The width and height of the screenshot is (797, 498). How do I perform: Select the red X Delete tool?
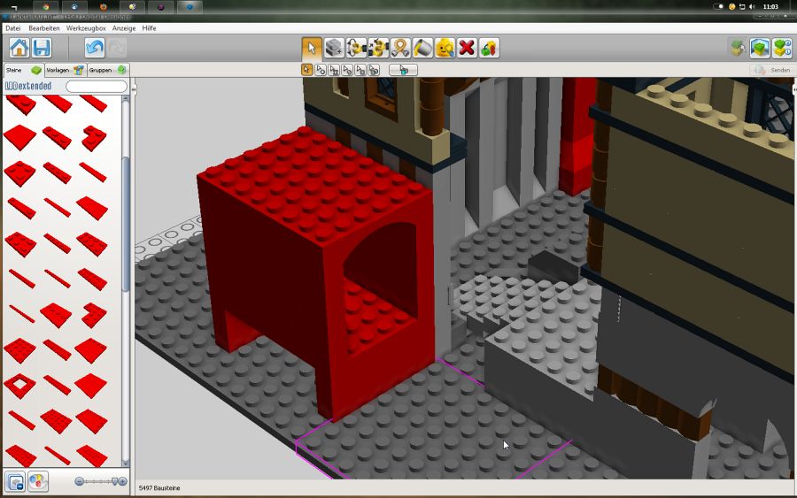(467, 48)
